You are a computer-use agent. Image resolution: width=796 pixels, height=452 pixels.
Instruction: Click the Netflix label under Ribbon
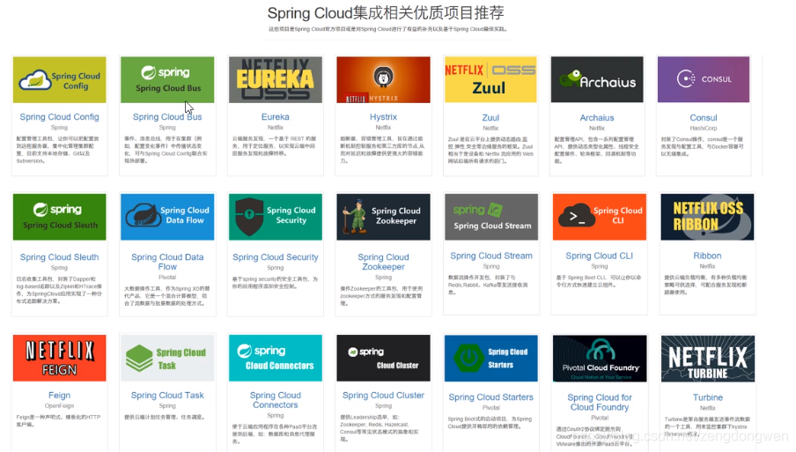point(707,266)
